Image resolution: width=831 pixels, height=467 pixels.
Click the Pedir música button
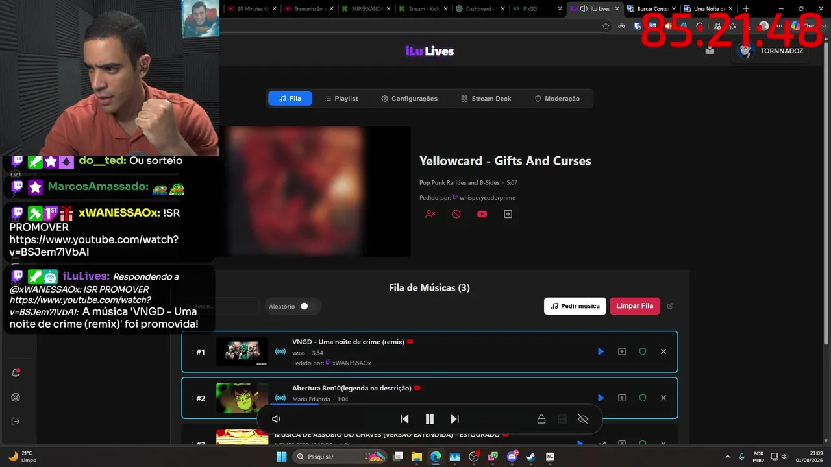tap(575, 306)
